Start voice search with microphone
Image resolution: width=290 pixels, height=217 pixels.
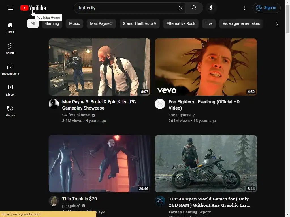(x=211, y=8)
